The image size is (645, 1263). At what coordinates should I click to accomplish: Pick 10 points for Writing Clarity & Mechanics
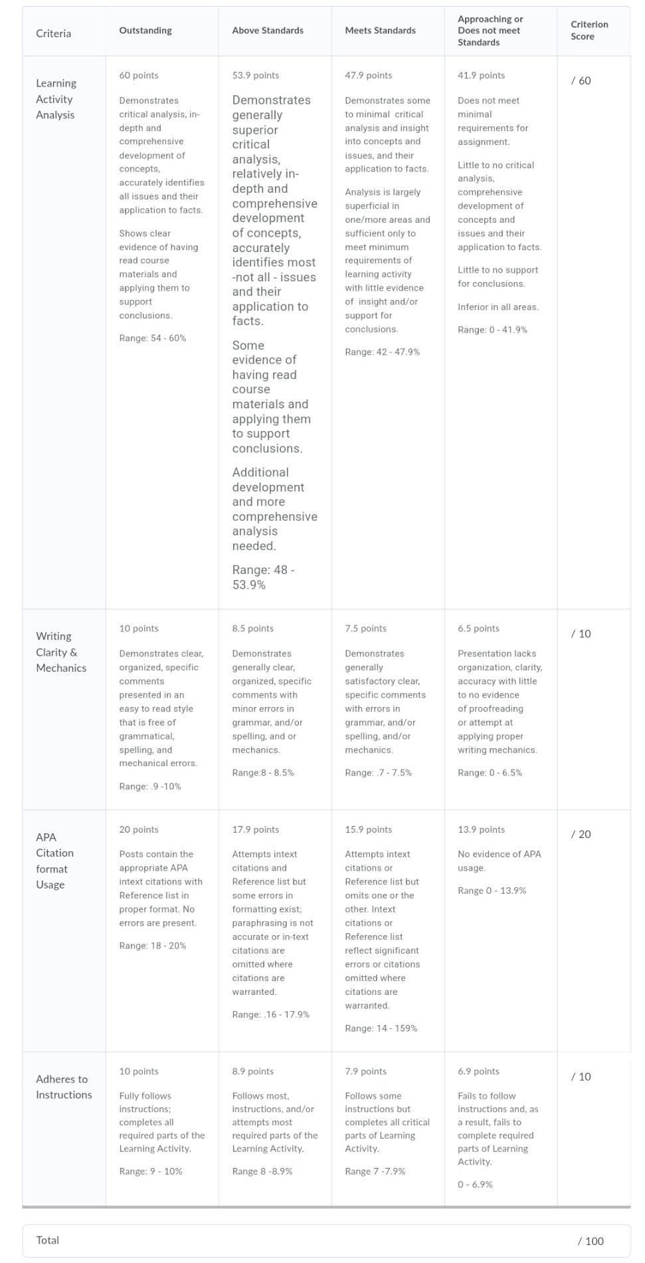pos(162,709)
